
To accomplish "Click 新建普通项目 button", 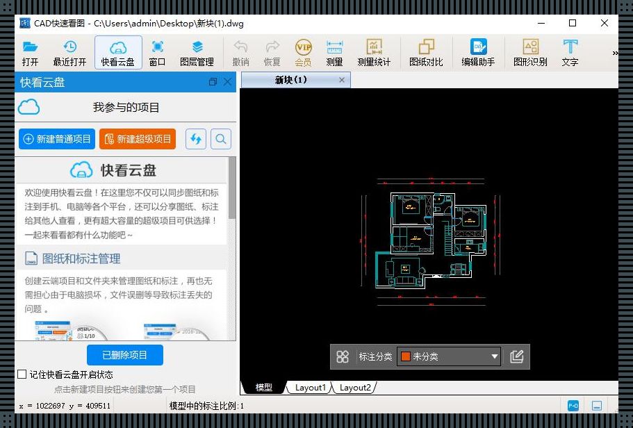I will 57,139.
